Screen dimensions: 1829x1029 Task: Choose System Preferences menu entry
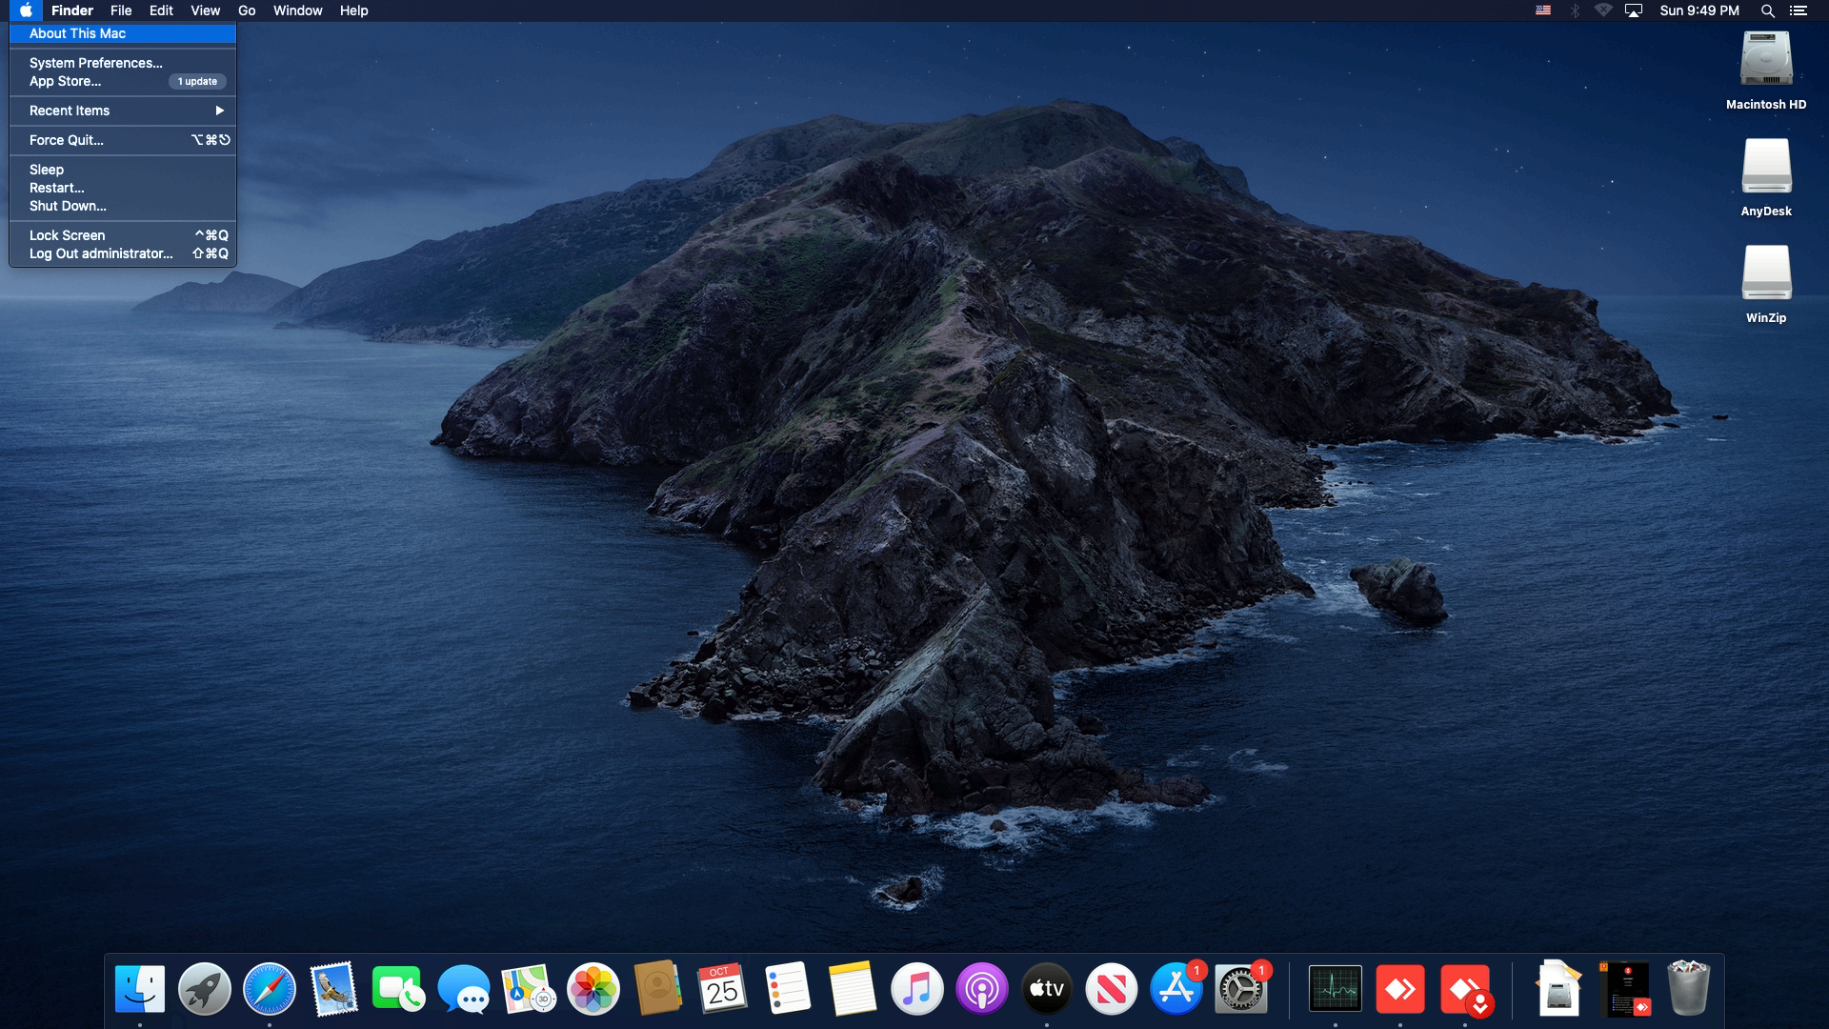(95, 63)
